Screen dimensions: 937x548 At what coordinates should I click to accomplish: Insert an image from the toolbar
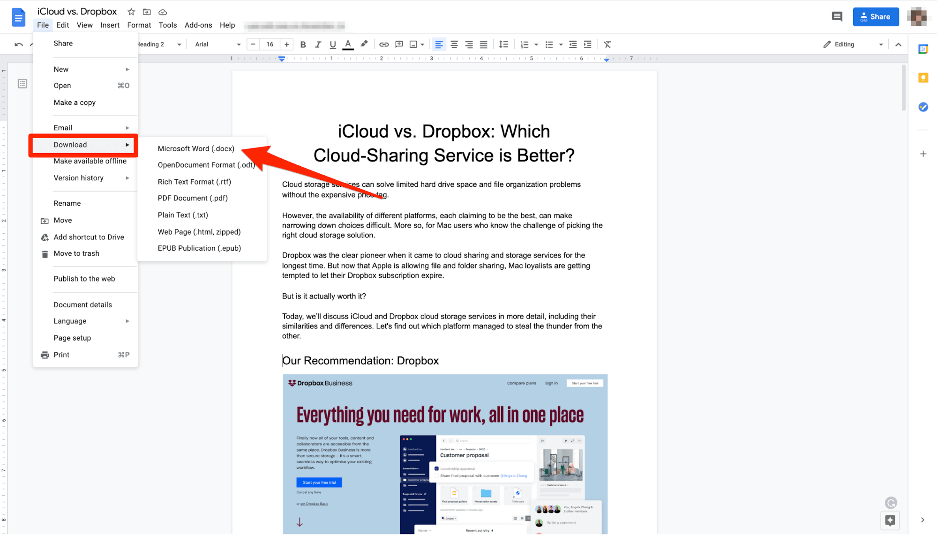point(413,44)
